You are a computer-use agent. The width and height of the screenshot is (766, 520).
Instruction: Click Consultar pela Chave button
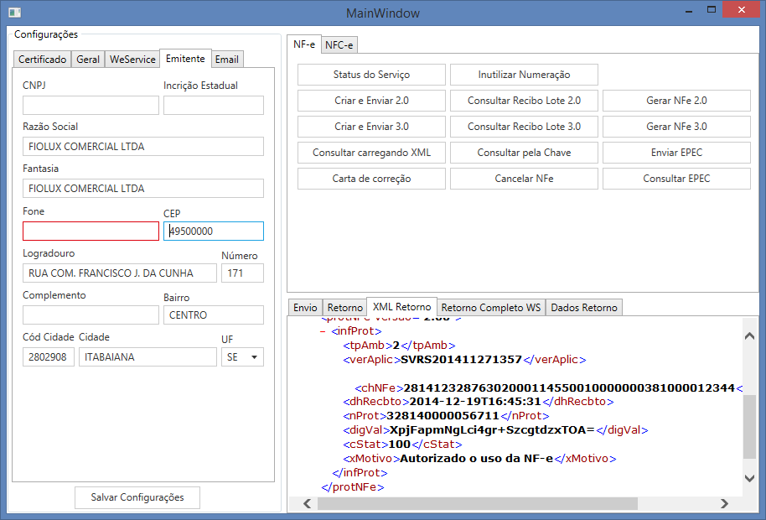(524, 153)
